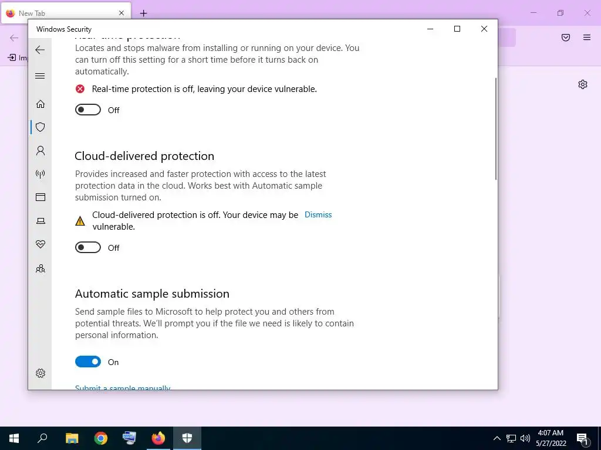Image resolution: width=601 pixels, height=450 pixels.
Task: Open File Explorer from taskbar
Action: [x=72, y=438]
